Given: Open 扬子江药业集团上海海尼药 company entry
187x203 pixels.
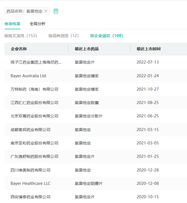Looking at the screenshot, I should click(x=36, y=62).
